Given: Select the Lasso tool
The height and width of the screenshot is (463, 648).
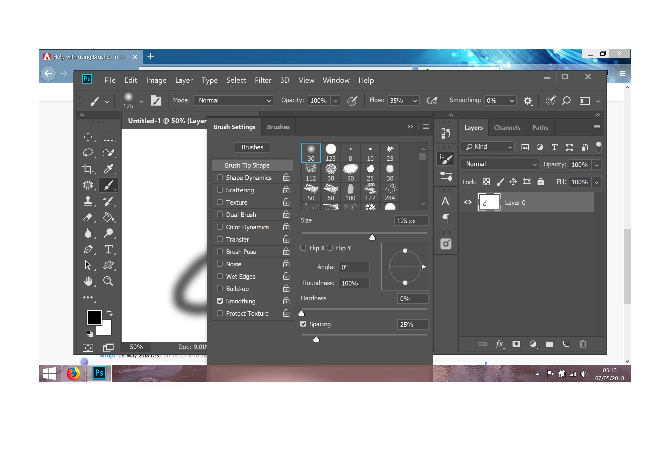Looking at the screenshot, I should pyautogui.click(x=88, y=153).
